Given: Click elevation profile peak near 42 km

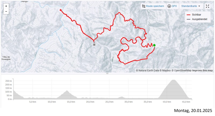Looking at the screenshot, I should [174, 80].
